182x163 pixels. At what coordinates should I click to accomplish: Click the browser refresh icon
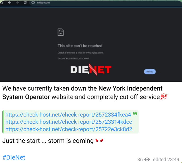[25, 2]
